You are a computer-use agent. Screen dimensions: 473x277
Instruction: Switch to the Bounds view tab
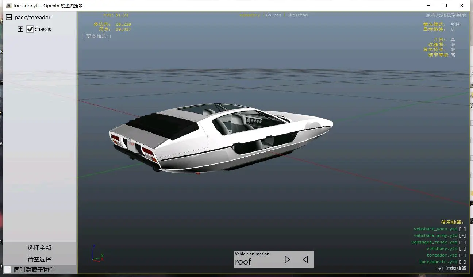point(274,15)
